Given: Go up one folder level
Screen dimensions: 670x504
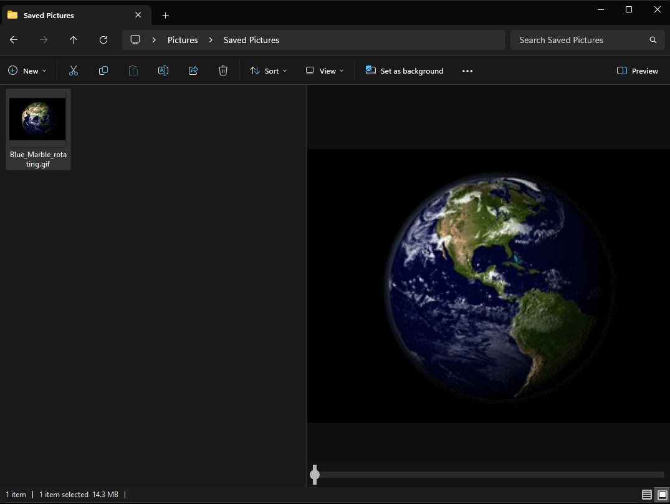Looking at the screenshot, I should (x=74, y=40).
